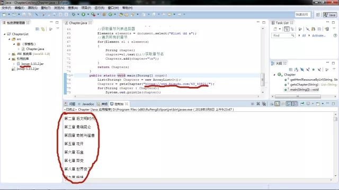The width and height of the screenshot is (339, 190).
Task: Click the New Java Package icon in the toolbar
Action: coord(104,14)
